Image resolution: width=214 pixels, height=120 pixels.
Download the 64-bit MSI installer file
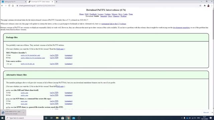[33, 58]
